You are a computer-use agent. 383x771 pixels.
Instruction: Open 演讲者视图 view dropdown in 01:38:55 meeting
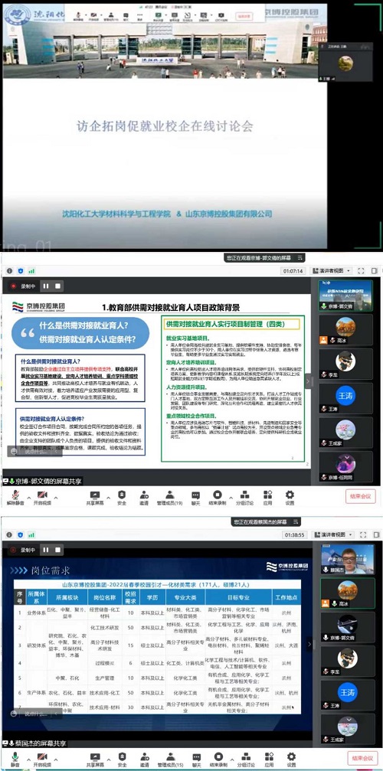332,534
